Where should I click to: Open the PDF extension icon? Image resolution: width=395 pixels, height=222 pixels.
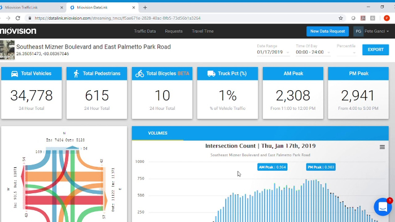(363, 18)
